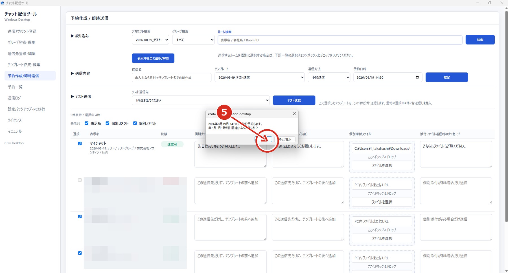Click the 確定 button

(x=447, y=77)
